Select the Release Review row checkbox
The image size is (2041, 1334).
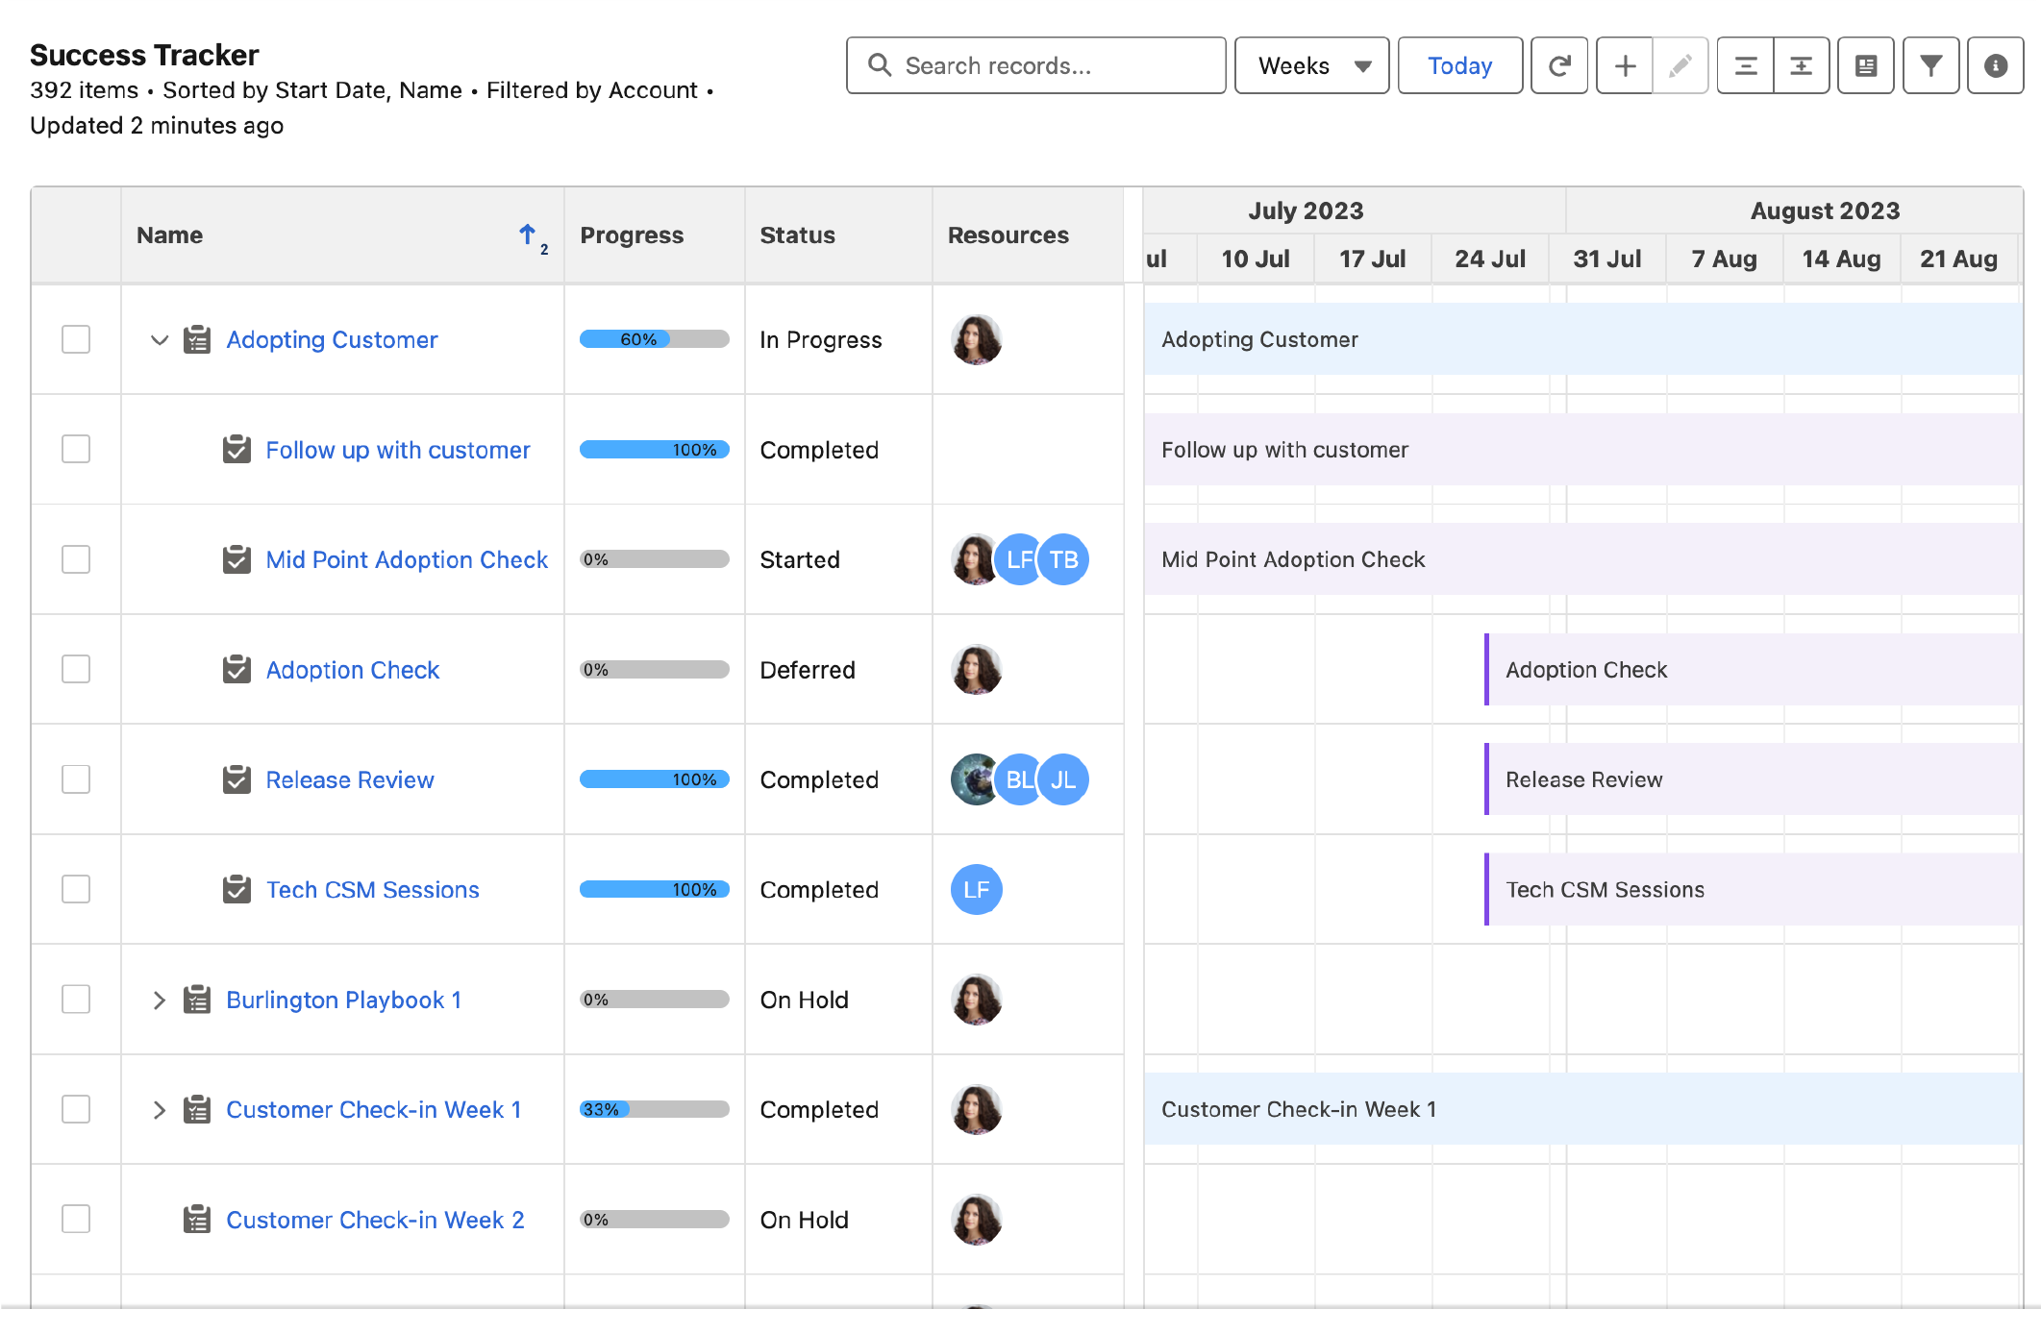click(x=76, y=779)
